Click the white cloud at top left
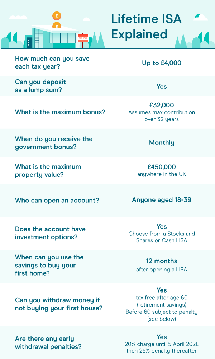The height and width of the screenshot is (359, 215). tap(18, 17)
